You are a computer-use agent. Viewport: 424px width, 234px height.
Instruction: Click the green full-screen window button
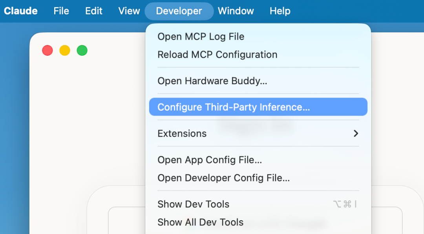tap(82, 51)
